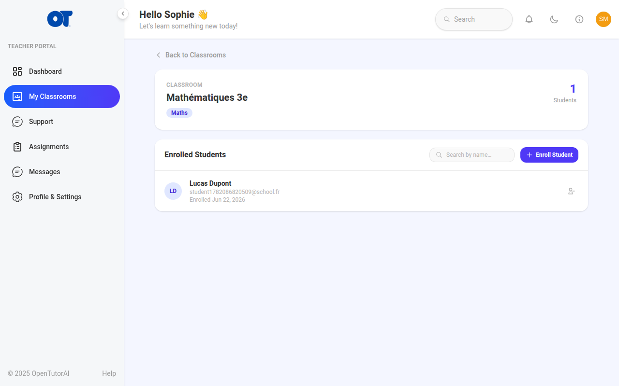Focus the Search by name field

[472, 155]
